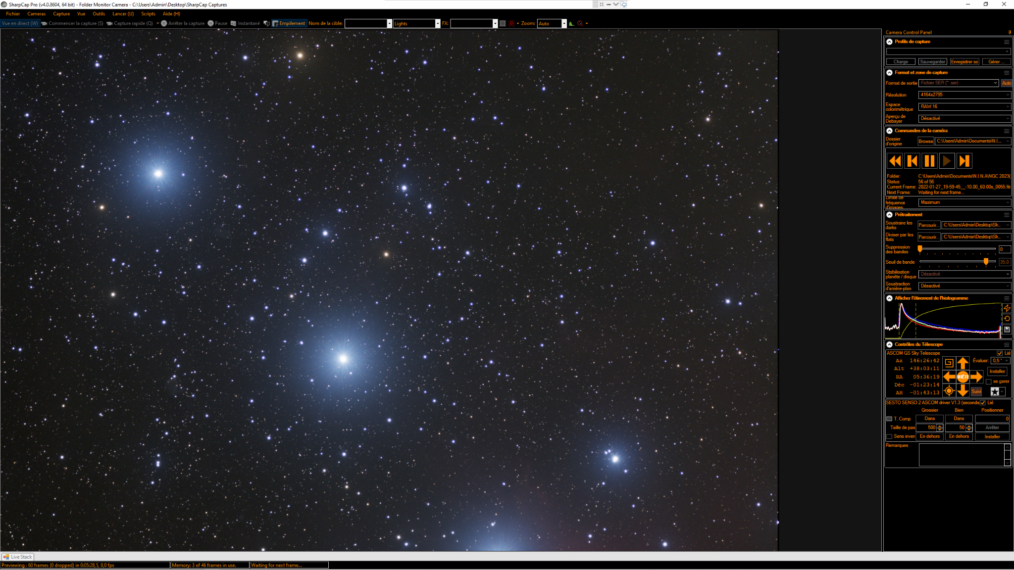1014x570 pixels.
Task: Toggle the Auto output format button
Action: tap(1006, 83)
